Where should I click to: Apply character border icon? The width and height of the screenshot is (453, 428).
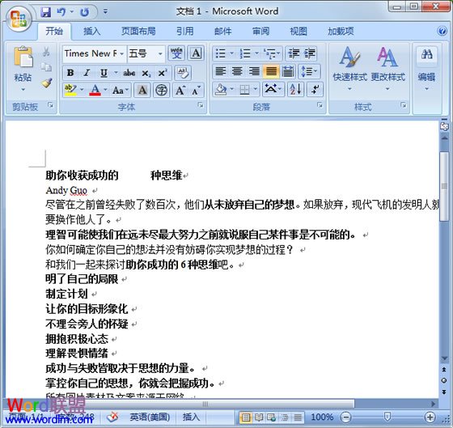pos(196,53)
